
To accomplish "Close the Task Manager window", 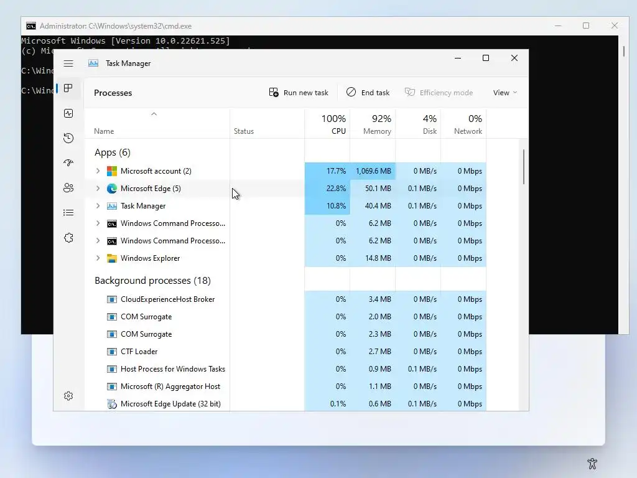I will pyautogui.click(x=514, y=58).
